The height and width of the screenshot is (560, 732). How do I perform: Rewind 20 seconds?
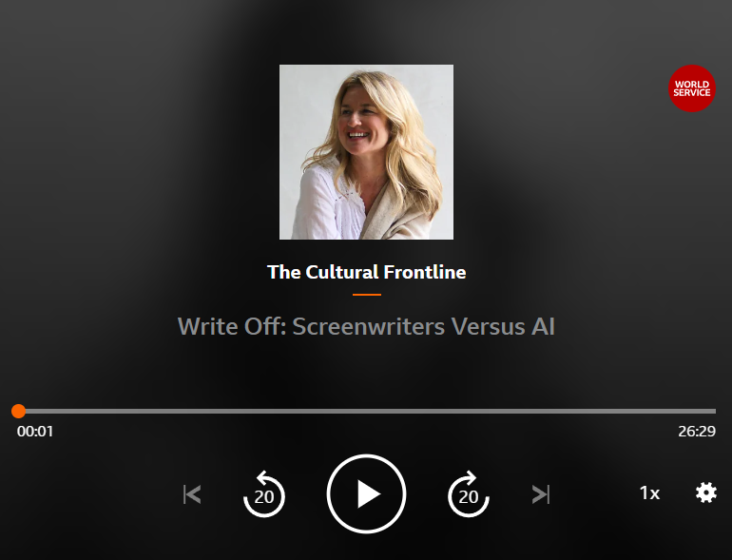(x=264, y=494)
